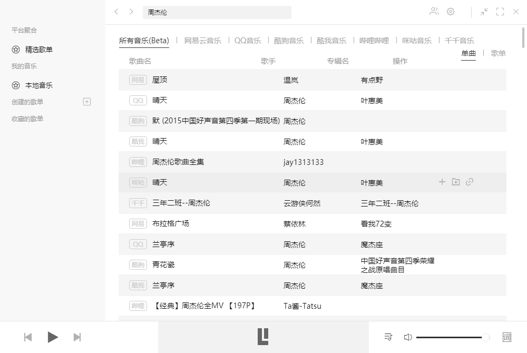Enter fullscreen with the expand icon
The width and height of the screenshot is (527, 353).
coord(500,12)
